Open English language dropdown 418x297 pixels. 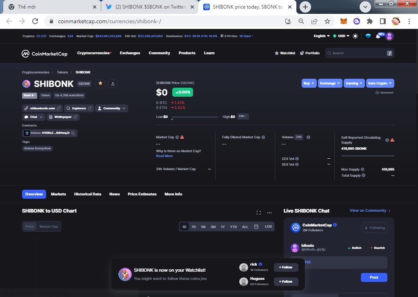click(x=322, y=36)
